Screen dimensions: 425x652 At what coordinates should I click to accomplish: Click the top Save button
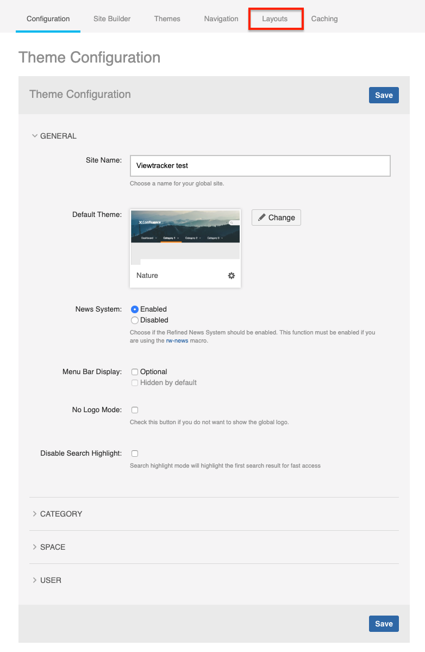click(x=384, y=95)
